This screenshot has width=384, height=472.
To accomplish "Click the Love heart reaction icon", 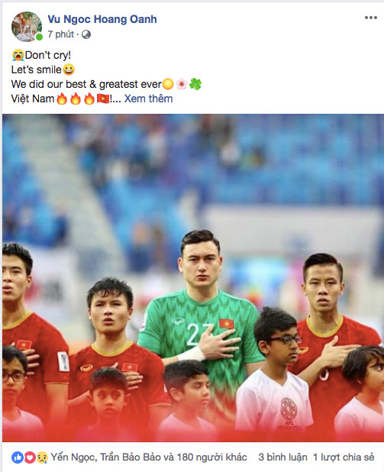I will click(x=30, y=457).
